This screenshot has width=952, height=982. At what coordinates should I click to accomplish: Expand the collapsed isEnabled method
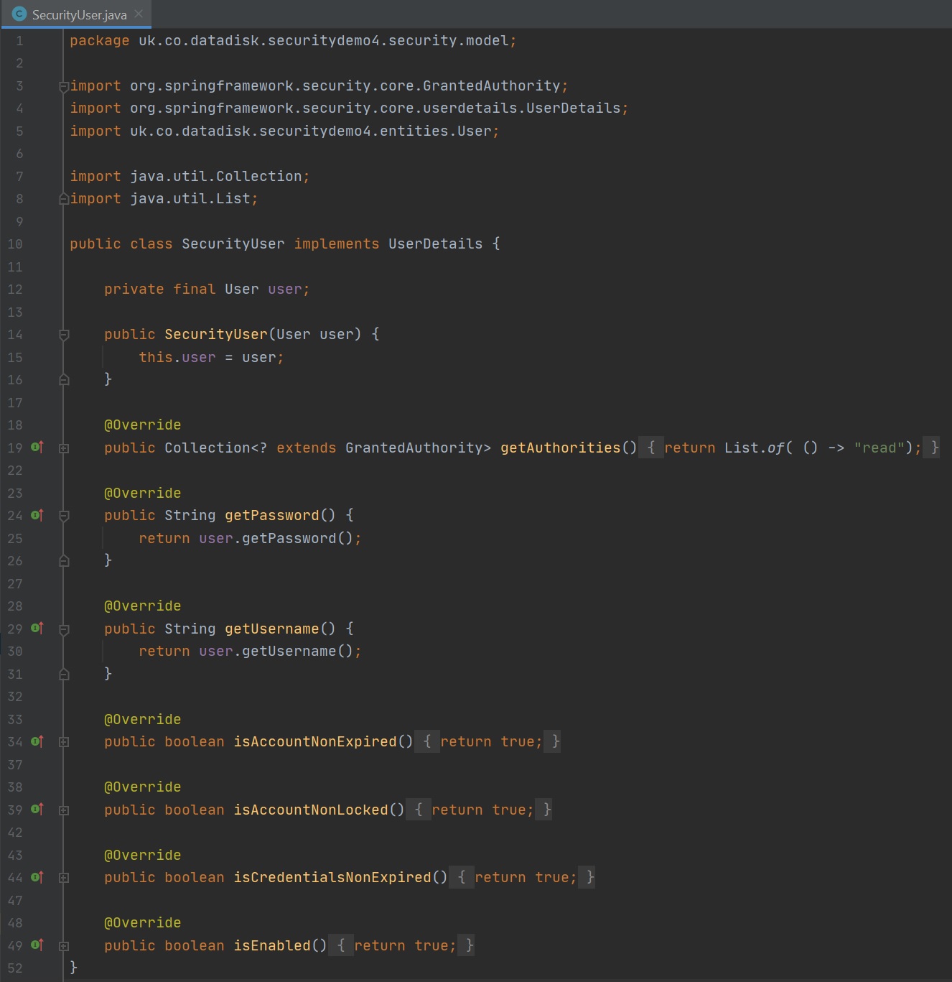(x=64, y=946)
